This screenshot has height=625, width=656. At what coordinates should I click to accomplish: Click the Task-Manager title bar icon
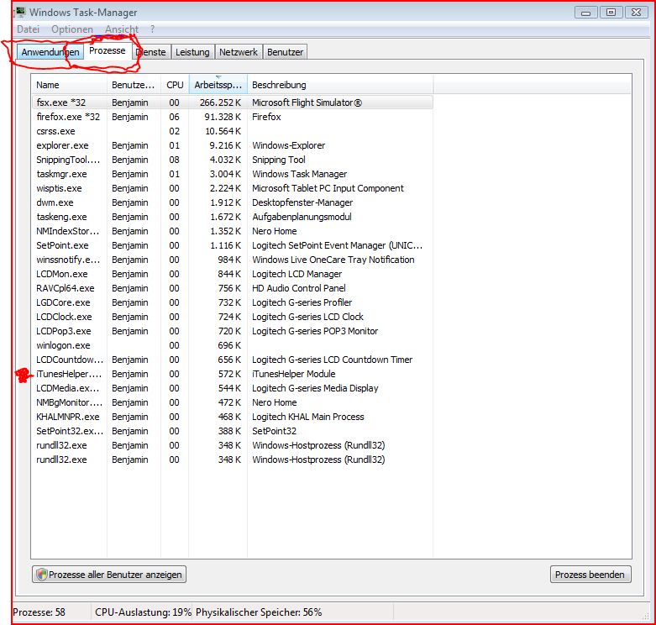(x=19, y=12)
